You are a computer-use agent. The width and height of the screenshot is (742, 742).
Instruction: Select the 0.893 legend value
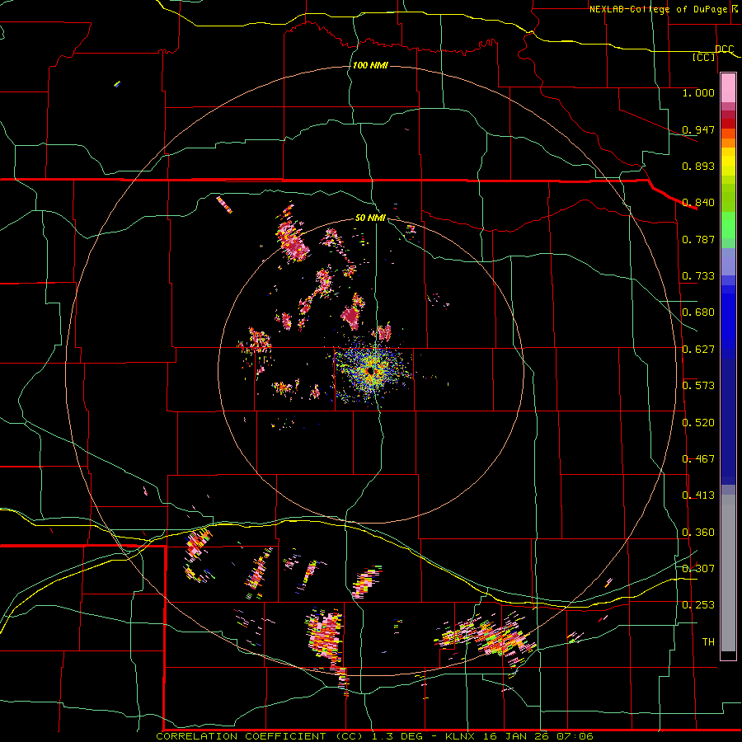698,166
